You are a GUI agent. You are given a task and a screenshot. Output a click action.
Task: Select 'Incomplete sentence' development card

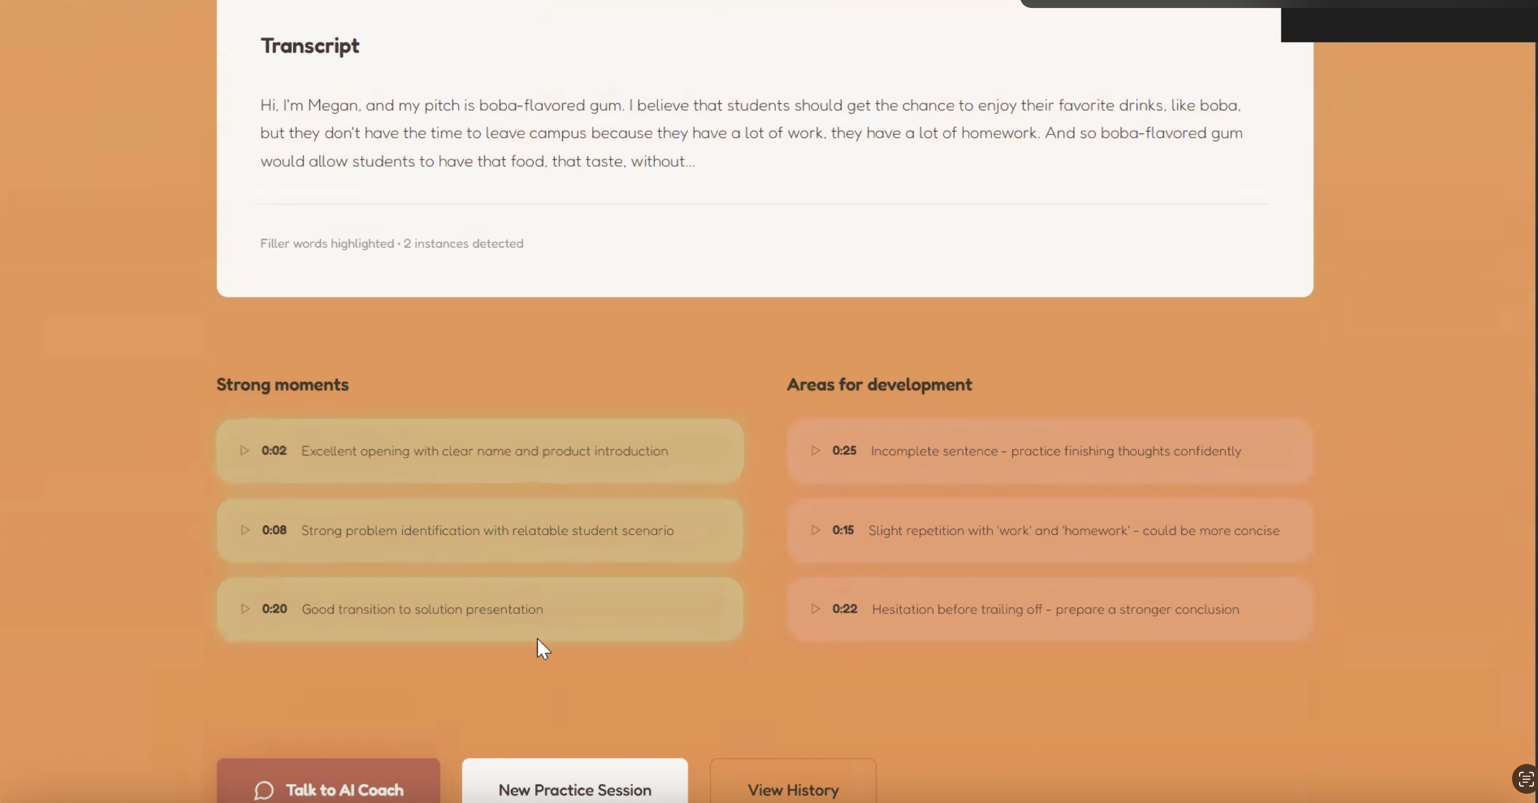click(1056, 451)
